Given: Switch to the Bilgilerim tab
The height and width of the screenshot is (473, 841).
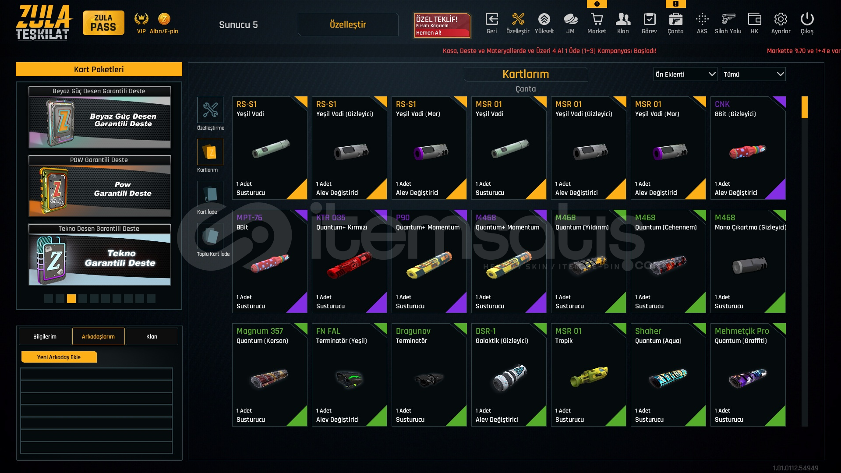Looking at the screenshot, I should (x=45, y=336).
